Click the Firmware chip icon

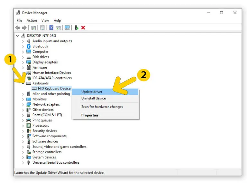pyautogui.click(x=29, y=68)
